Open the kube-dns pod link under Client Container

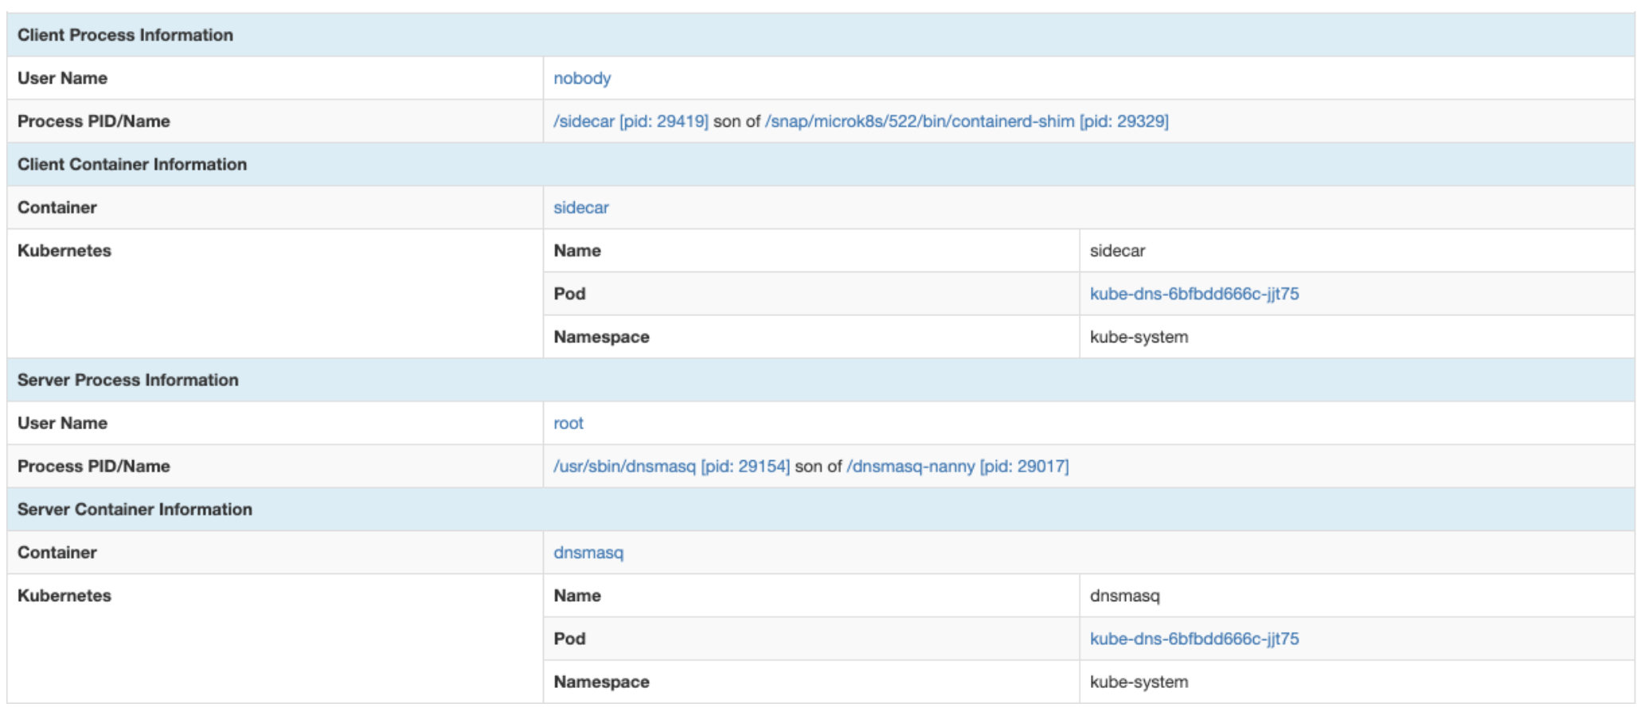point(1194,294)
